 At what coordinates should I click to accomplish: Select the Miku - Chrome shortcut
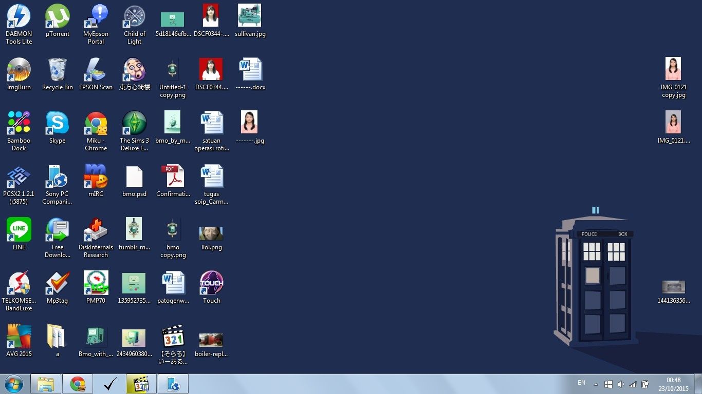96,131
